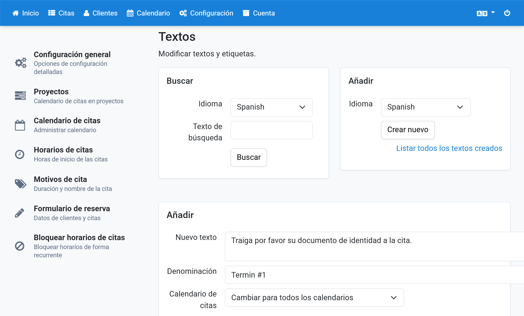Click the Denominación field with Termin #1
This screenshot has height=316, width=524.
pos(374,275)
